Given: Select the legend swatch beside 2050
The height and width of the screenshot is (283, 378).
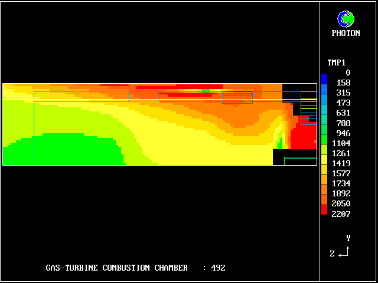Looking at the screenshot, I should (324, 209).
